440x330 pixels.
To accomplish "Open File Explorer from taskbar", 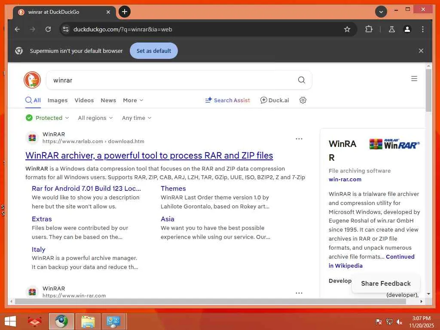I will (88, 321).
